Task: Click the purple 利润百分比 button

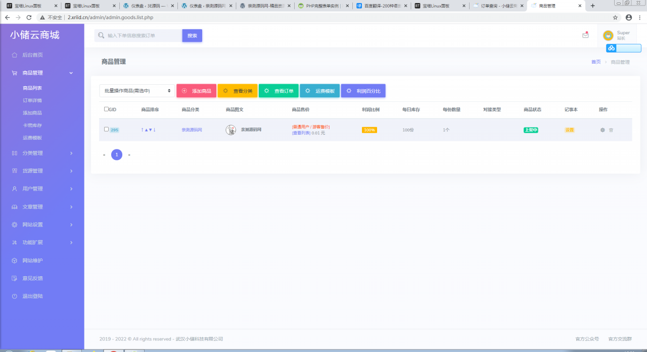Action: 363,91
